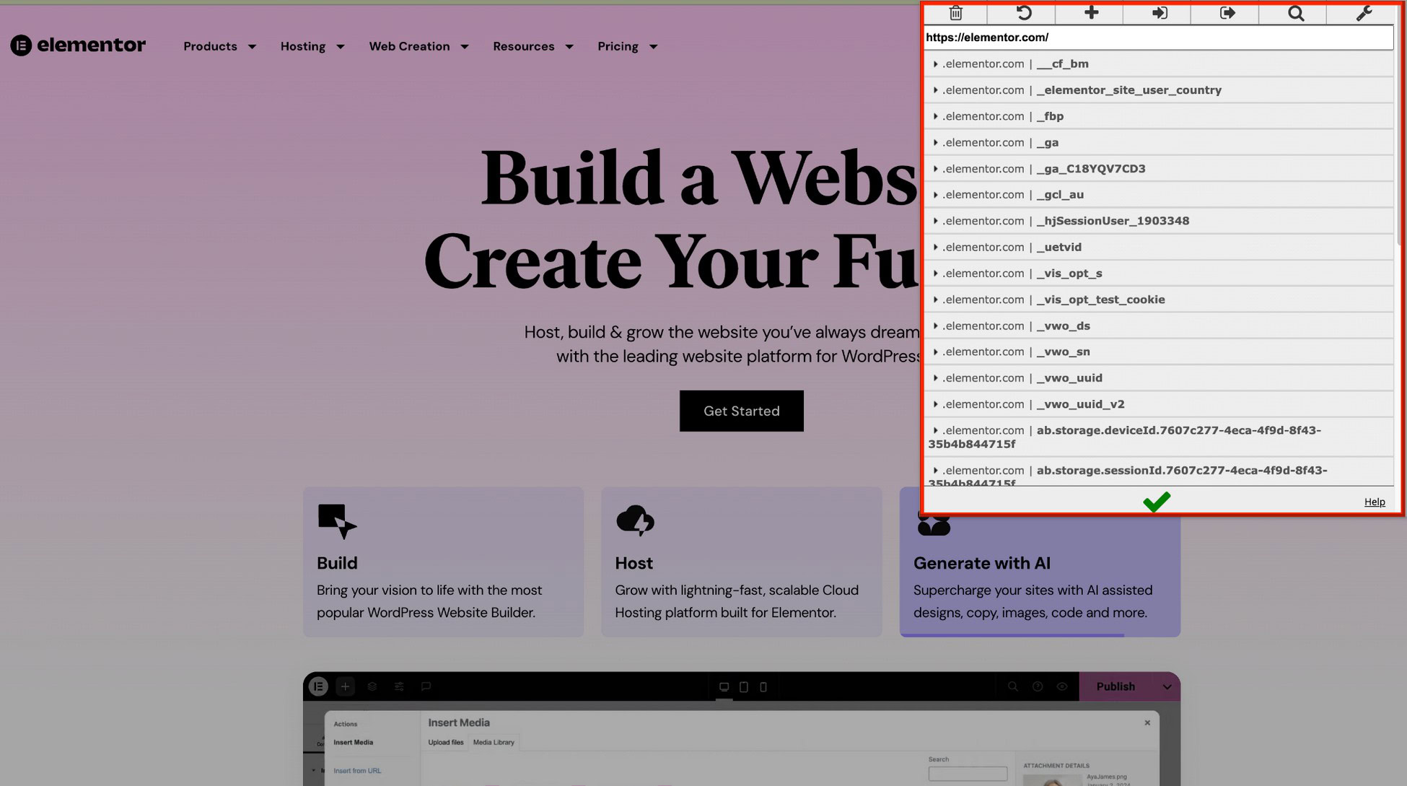Click the Generate with AI card icon
This screenshot has height=786, width=1407.
click(934, 524)
